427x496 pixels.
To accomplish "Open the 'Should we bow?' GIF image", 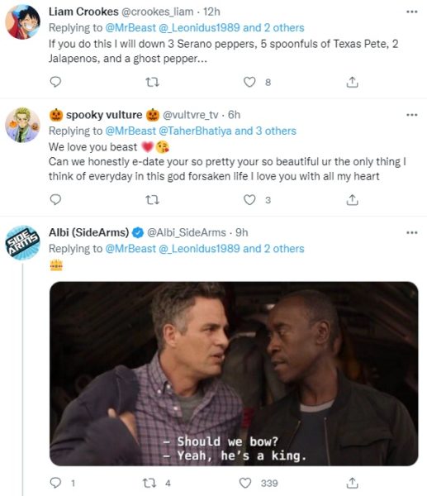I will pos(234,374).
